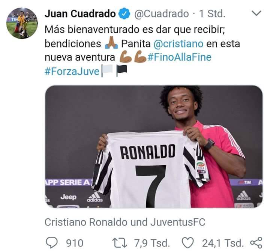The image size is (270, 251).
Task: Click the @Cuadrado handle
Action: [161, 14]
